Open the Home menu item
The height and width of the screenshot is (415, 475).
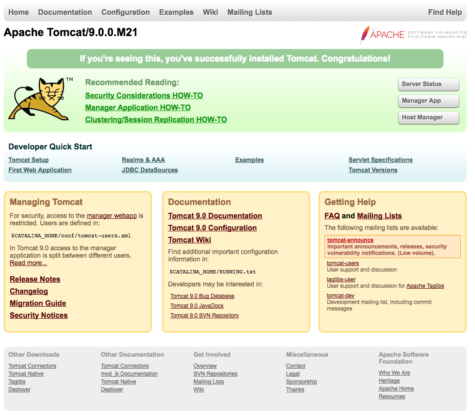pos(19,12)
